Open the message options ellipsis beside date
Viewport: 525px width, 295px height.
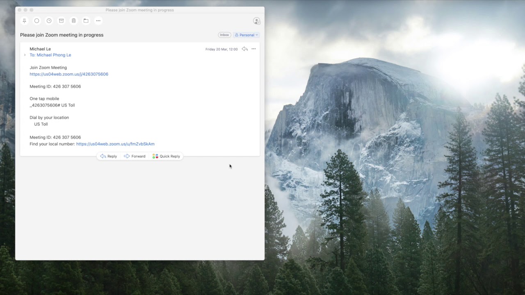(x=253, y=49)
